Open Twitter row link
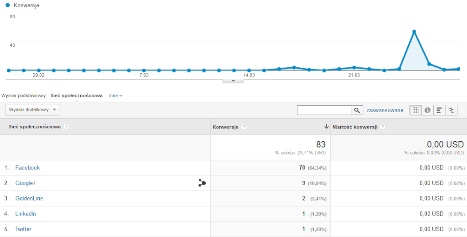This screenshot has height=237, width=467. (23, 229)
